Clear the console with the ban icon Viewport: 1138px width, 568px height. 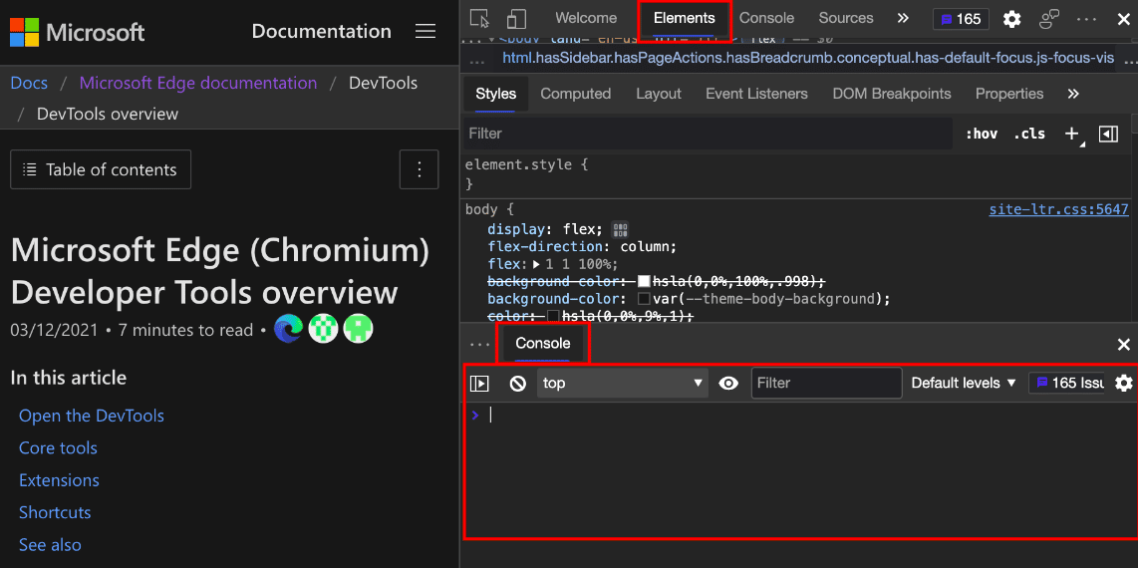(x=517, y=383)
